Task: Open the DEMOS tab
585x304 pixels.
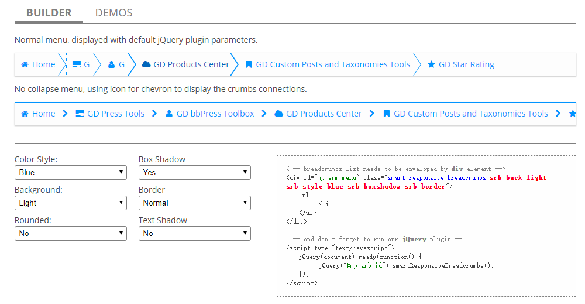Action: 114,13
